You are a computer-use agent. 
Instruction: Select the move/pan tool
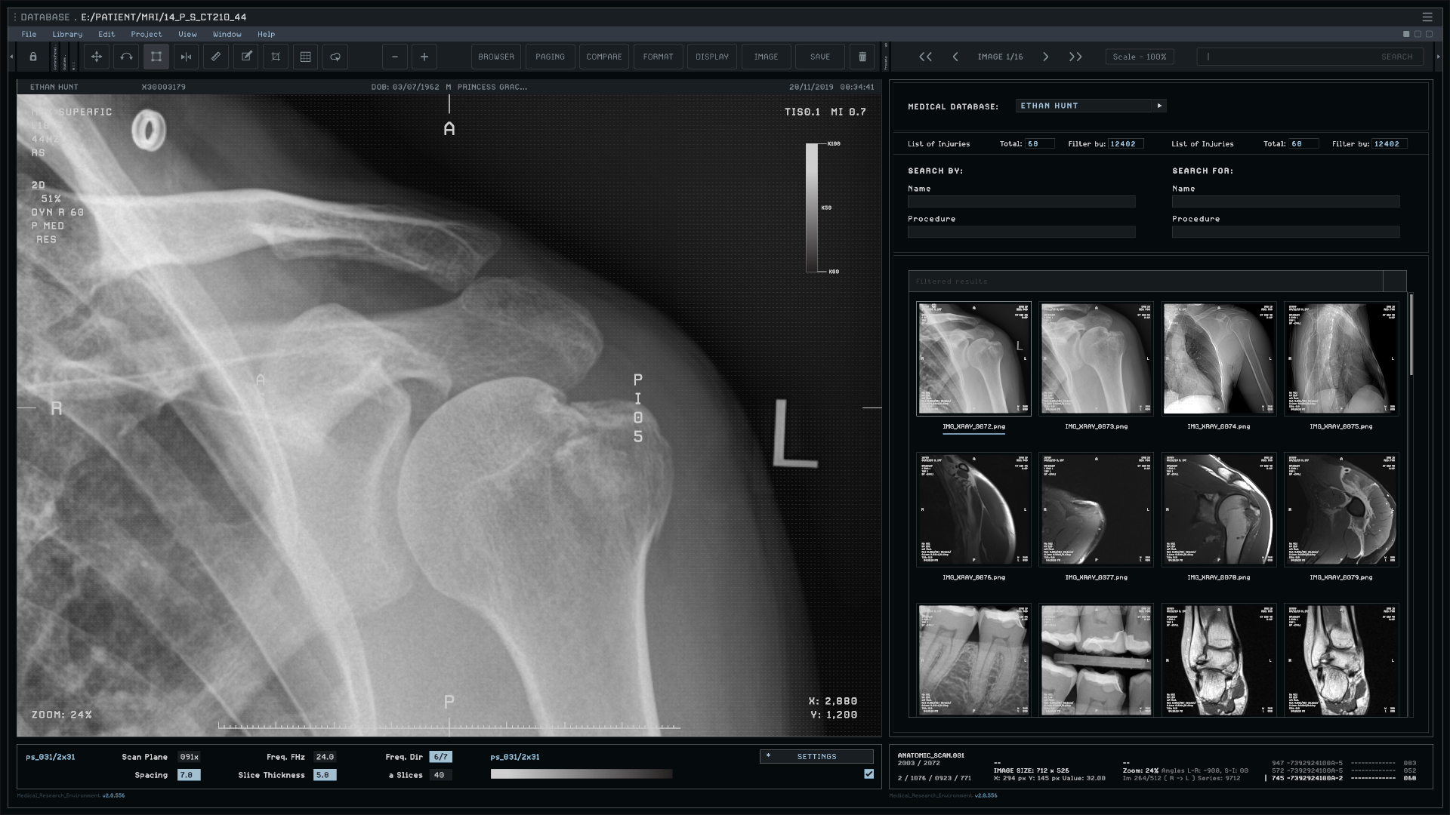point(97,57)
